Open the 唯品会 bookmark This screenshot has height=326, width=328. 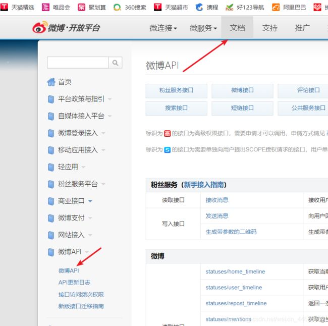(x=56, y=8)
